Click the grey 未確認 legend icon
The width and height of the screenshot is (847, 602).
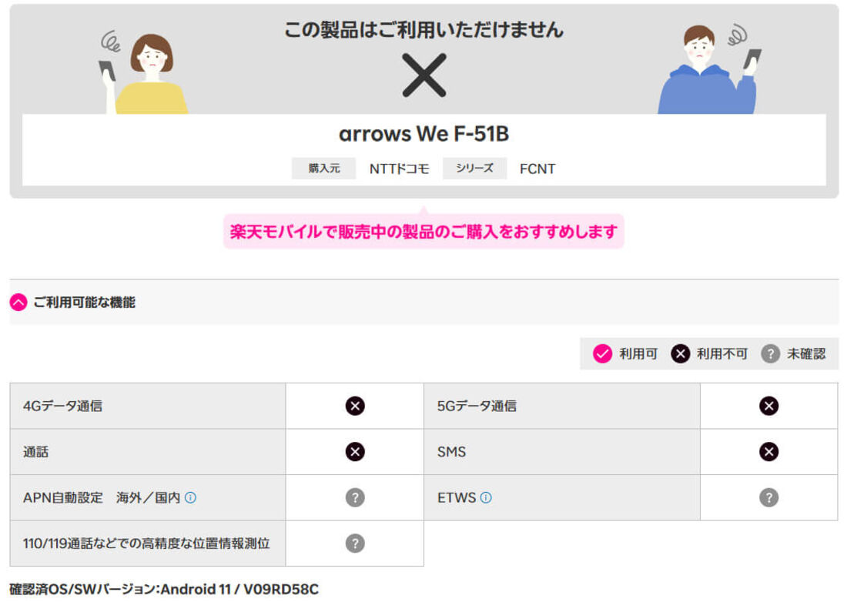point(770,354)
